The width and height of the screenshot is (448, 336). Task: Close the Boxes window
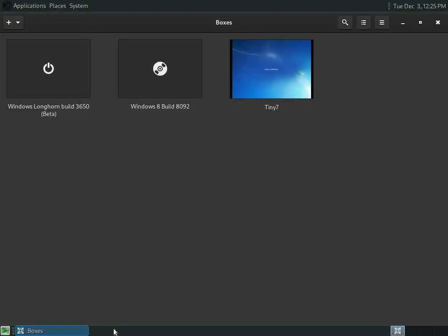437,22
